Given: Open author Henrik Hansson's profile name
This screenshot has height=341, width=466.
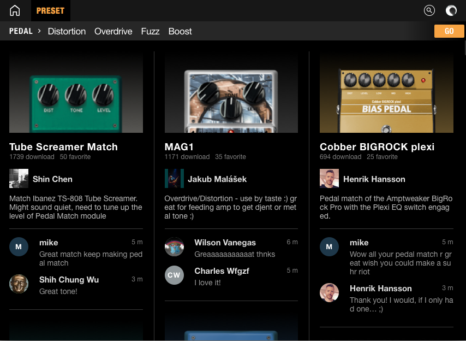Looking at the screenshot, I should [x=374, y=179].
